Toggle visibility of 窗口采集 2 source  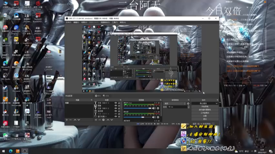(x=115, y=116)
